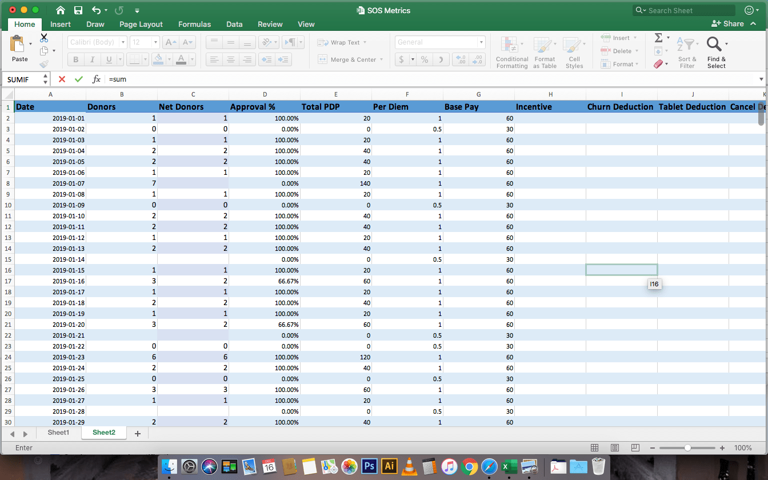Open Finder from the Dock
Viewport: 768px width, 480px height.
[169, 467]
